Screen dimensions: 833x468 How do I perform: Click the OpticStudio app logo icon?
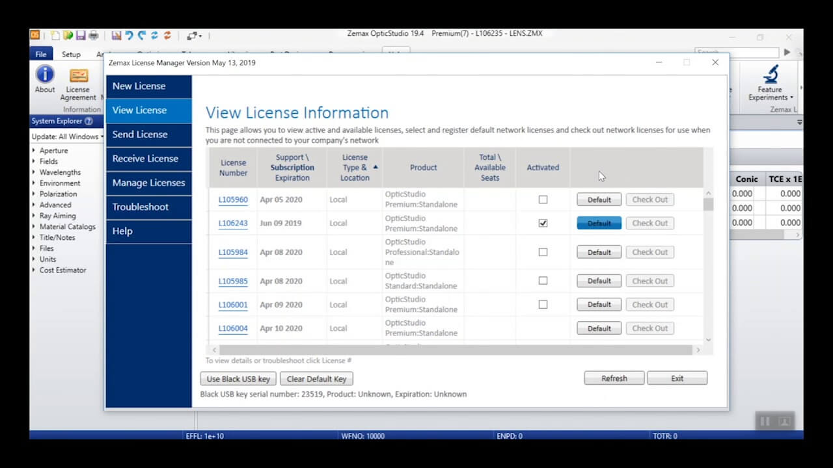[35, 35]
